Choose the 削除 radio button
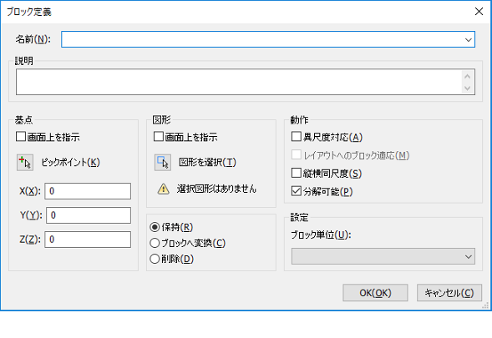The height and width of the screenshot is (338, 492). [155, 259]
